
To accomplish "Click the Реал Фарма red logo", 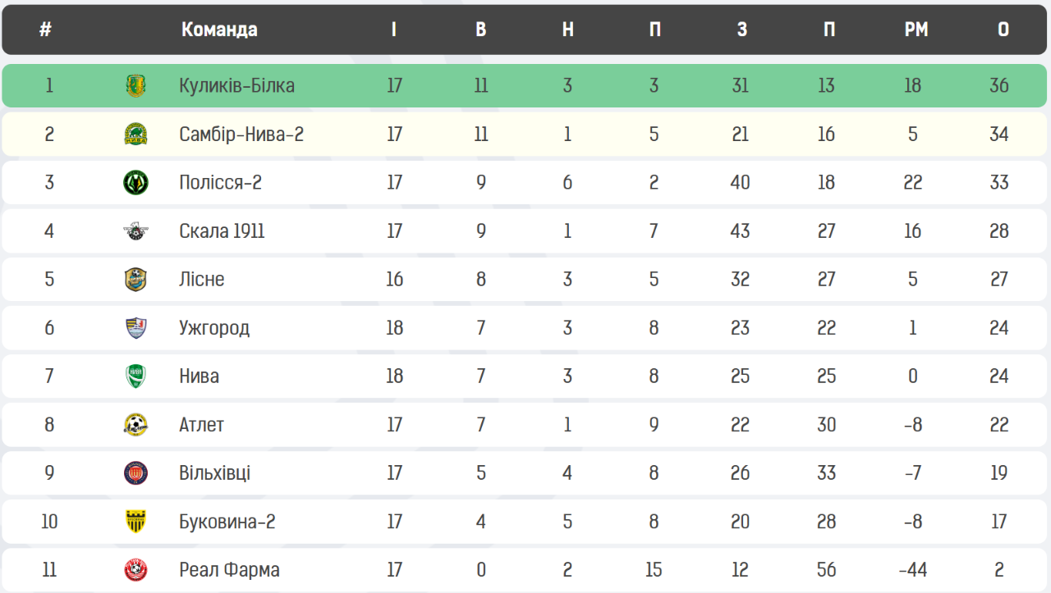I will pyautogui.click(x=135, y=569).
